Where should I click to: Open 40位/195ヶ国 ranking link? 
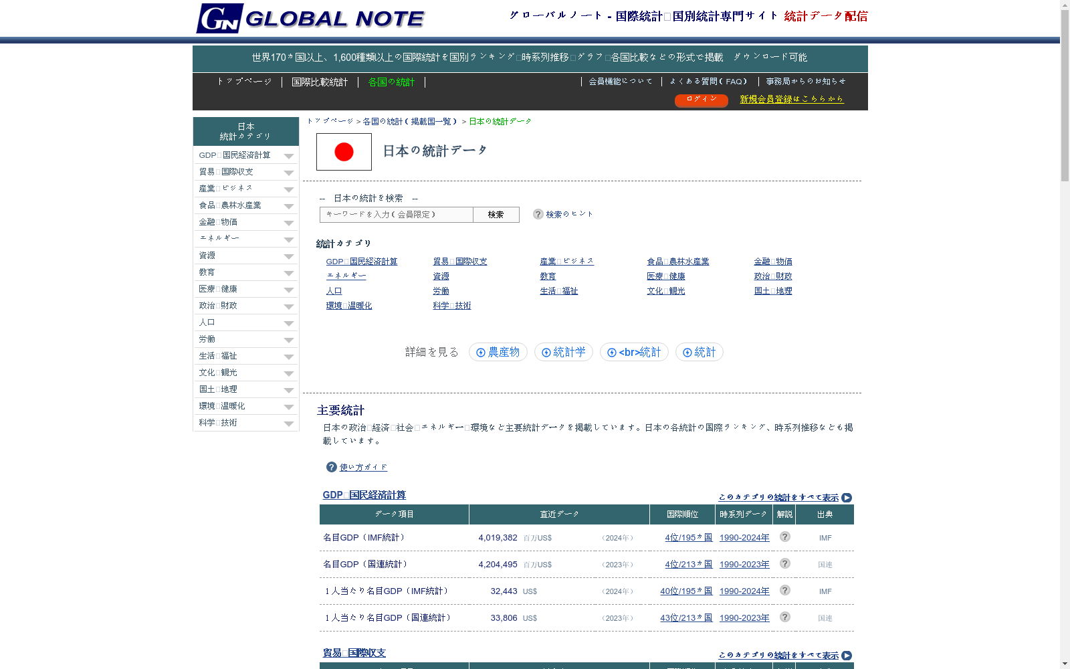tap(686, 591)
